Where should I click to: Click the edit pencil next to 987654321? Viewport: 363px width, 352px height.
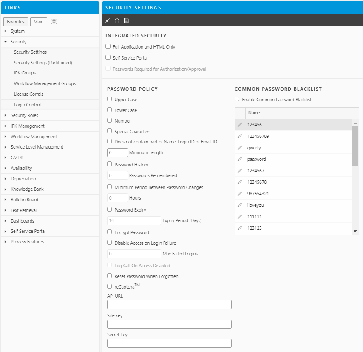point(239,193)
